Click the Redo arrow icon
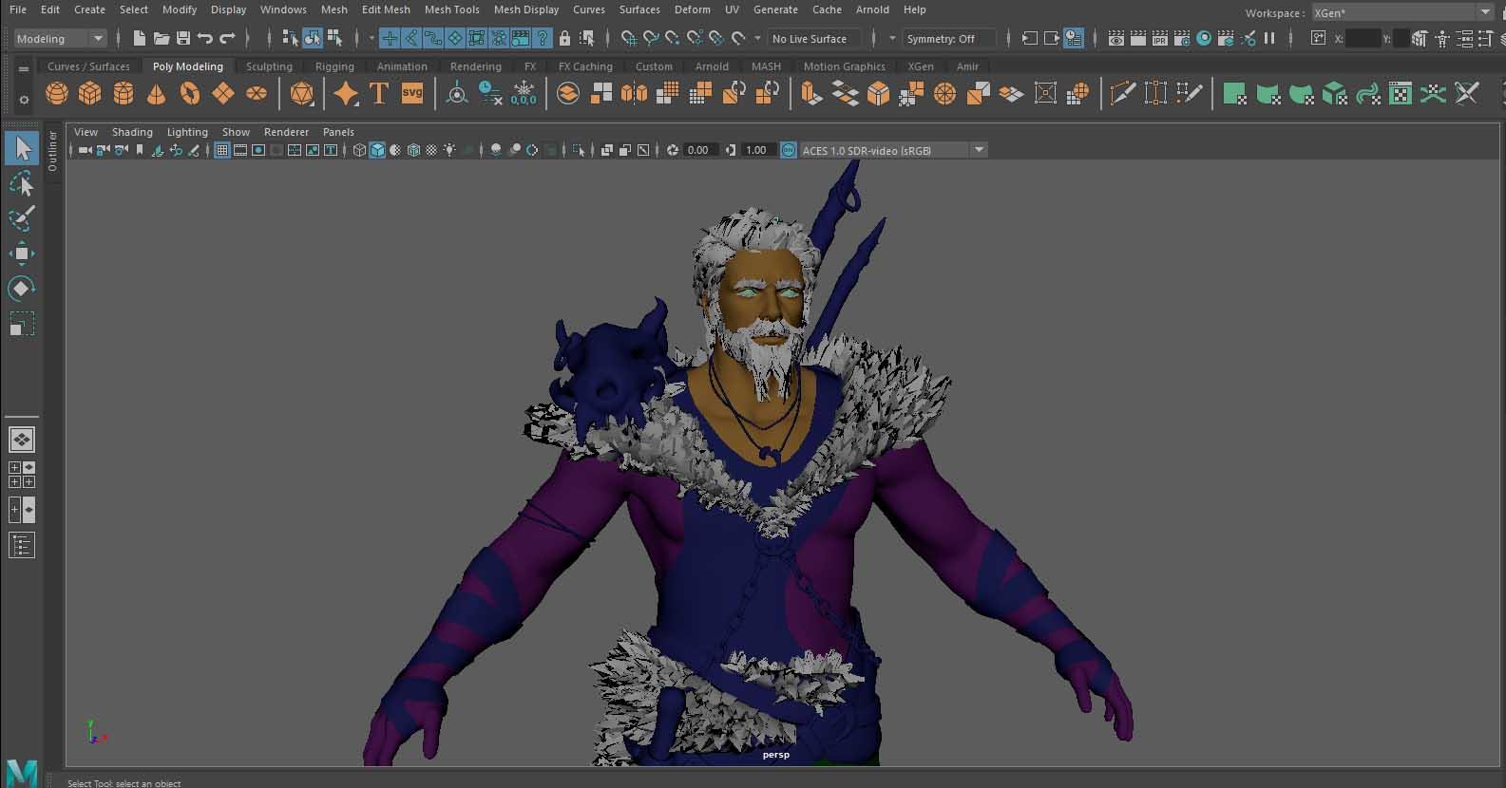Viewport: 1506px width, 788px height. coord(228,38)
